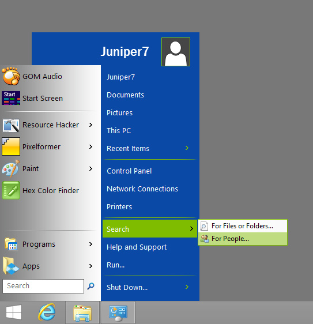The height and width of the screenshot is (324, 313).
Task: Open Internet Explorer from the taskbar
Action: click(x=47, y=312)
